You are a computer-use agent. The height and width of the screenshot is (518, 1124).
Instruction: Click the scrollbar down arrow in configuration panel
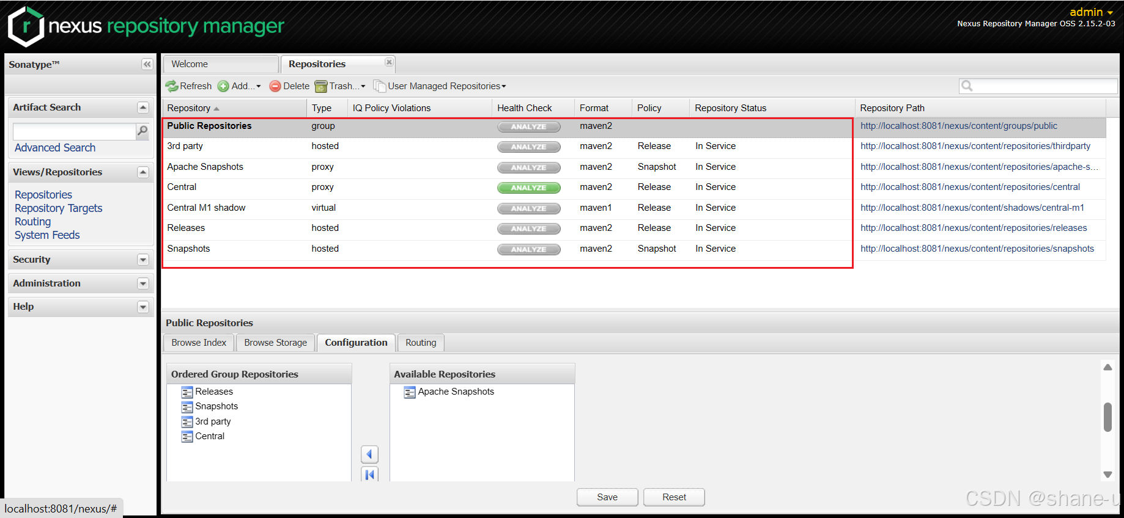click(1107, 475)
